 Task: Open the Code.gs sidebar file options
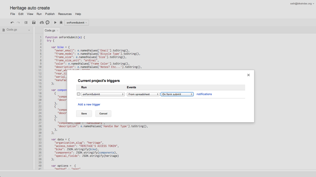pyautogui.click(x=29, y=30)
